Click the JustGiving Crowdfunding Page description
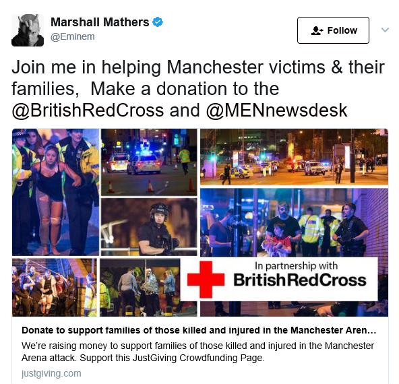Screen dimensions: 399x384 (197, 352)
